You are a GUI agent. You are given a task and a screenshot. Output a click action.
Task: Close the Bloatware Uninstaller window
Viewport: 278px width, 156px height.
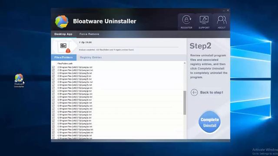click(x=228, y=10)
